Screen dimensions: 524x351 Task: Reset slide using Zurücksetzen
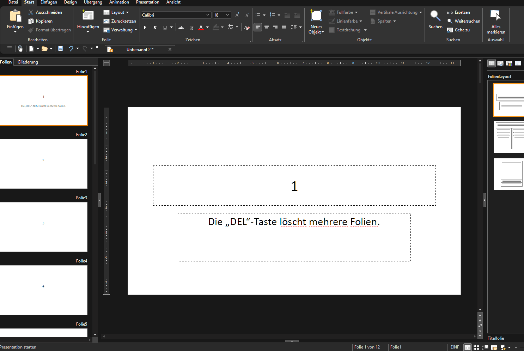(120, 21)
